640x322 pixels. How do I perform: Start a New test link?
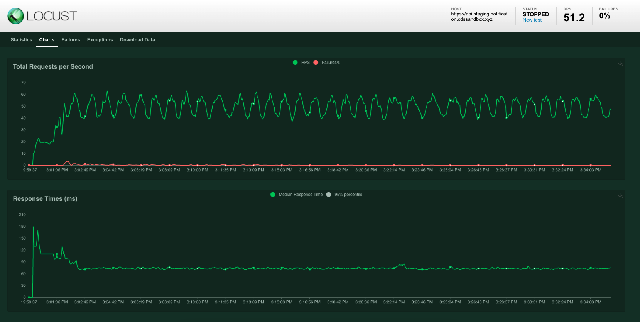[532, 20]
